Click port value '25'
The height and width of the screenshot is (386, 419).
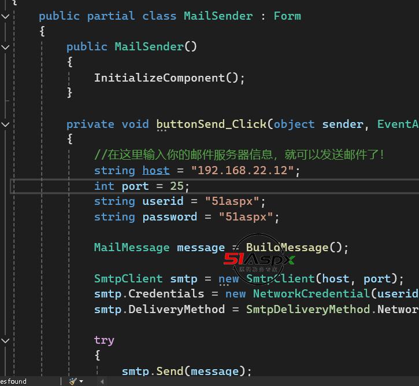tap(177, 186)
